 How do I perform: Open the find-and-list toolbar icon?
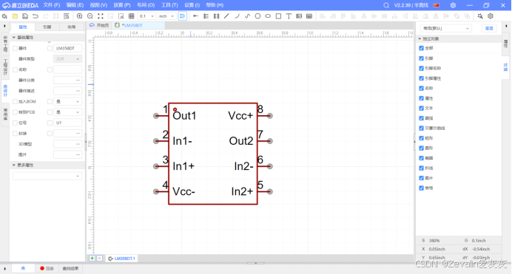[x=67, y=16]
